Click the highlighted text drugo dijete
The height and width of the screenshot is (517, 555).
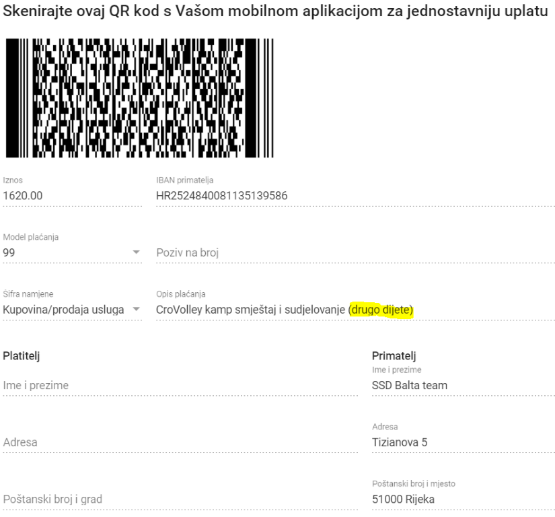coord(381,310)
